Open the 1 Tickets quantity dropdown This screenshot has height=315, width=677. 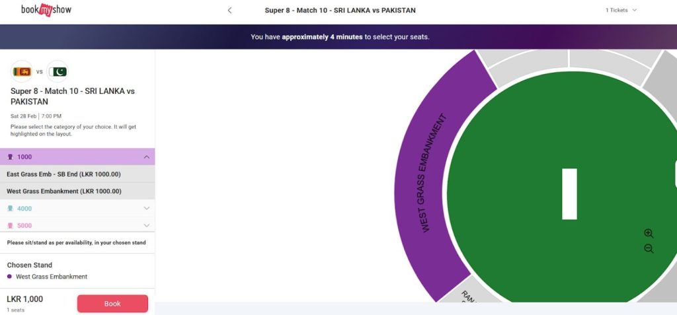point(621,11)
